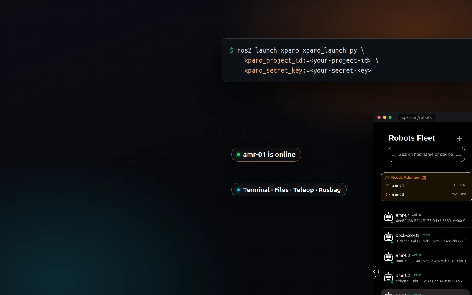Click the Robots Fleet heading
Viewport: 472px width, 295px height.
(x=412, y=138)
